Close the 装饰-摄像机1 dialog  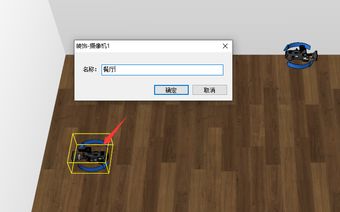(x=225, y=46)
